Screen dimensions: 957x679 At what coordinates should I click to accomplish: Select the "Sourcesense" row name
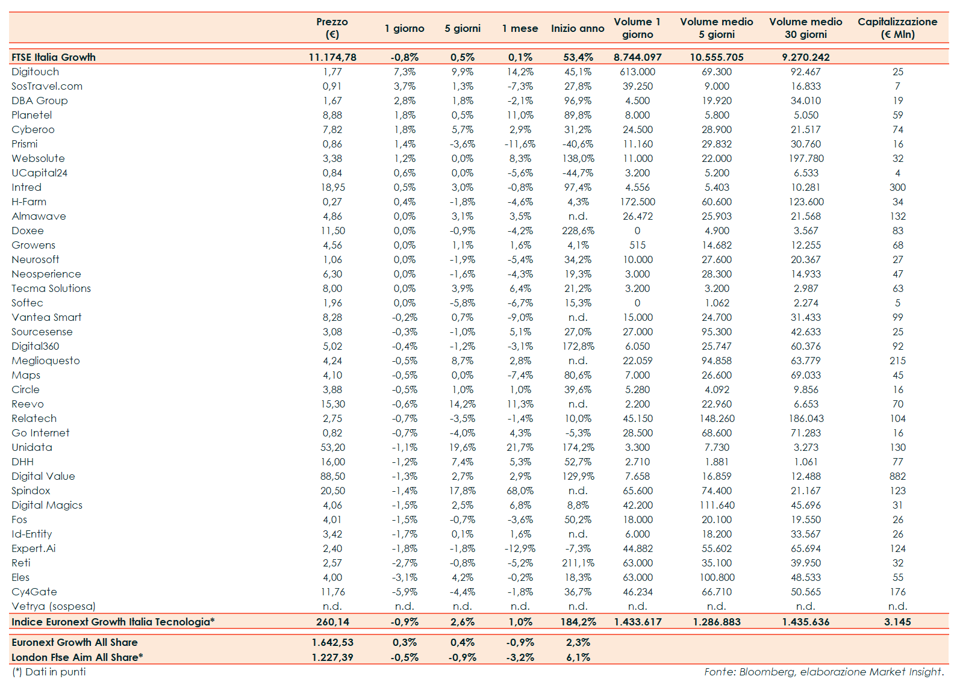[42, 332]
